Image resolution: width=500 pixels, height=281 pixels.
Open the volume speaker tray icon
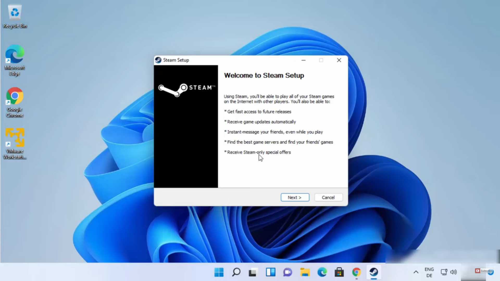point(453,272)
